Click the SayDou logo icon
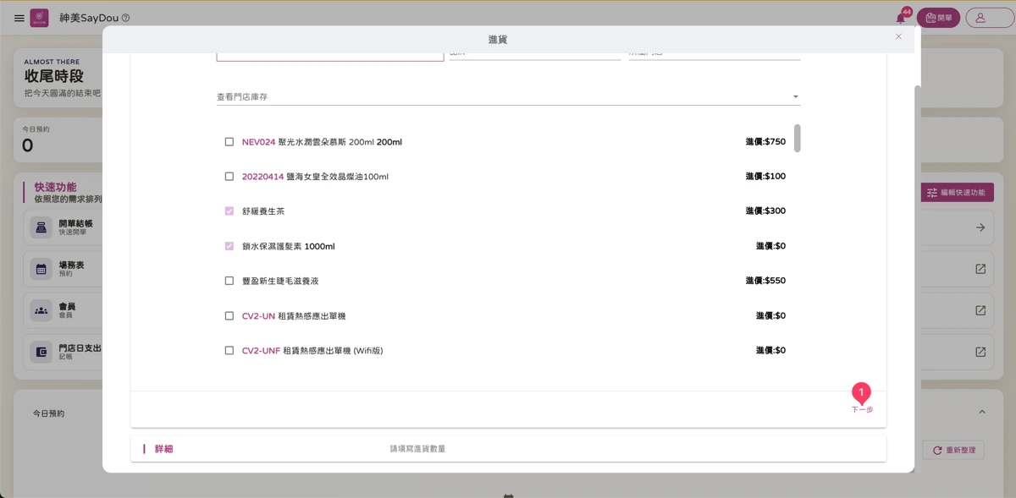 [39, 18]
